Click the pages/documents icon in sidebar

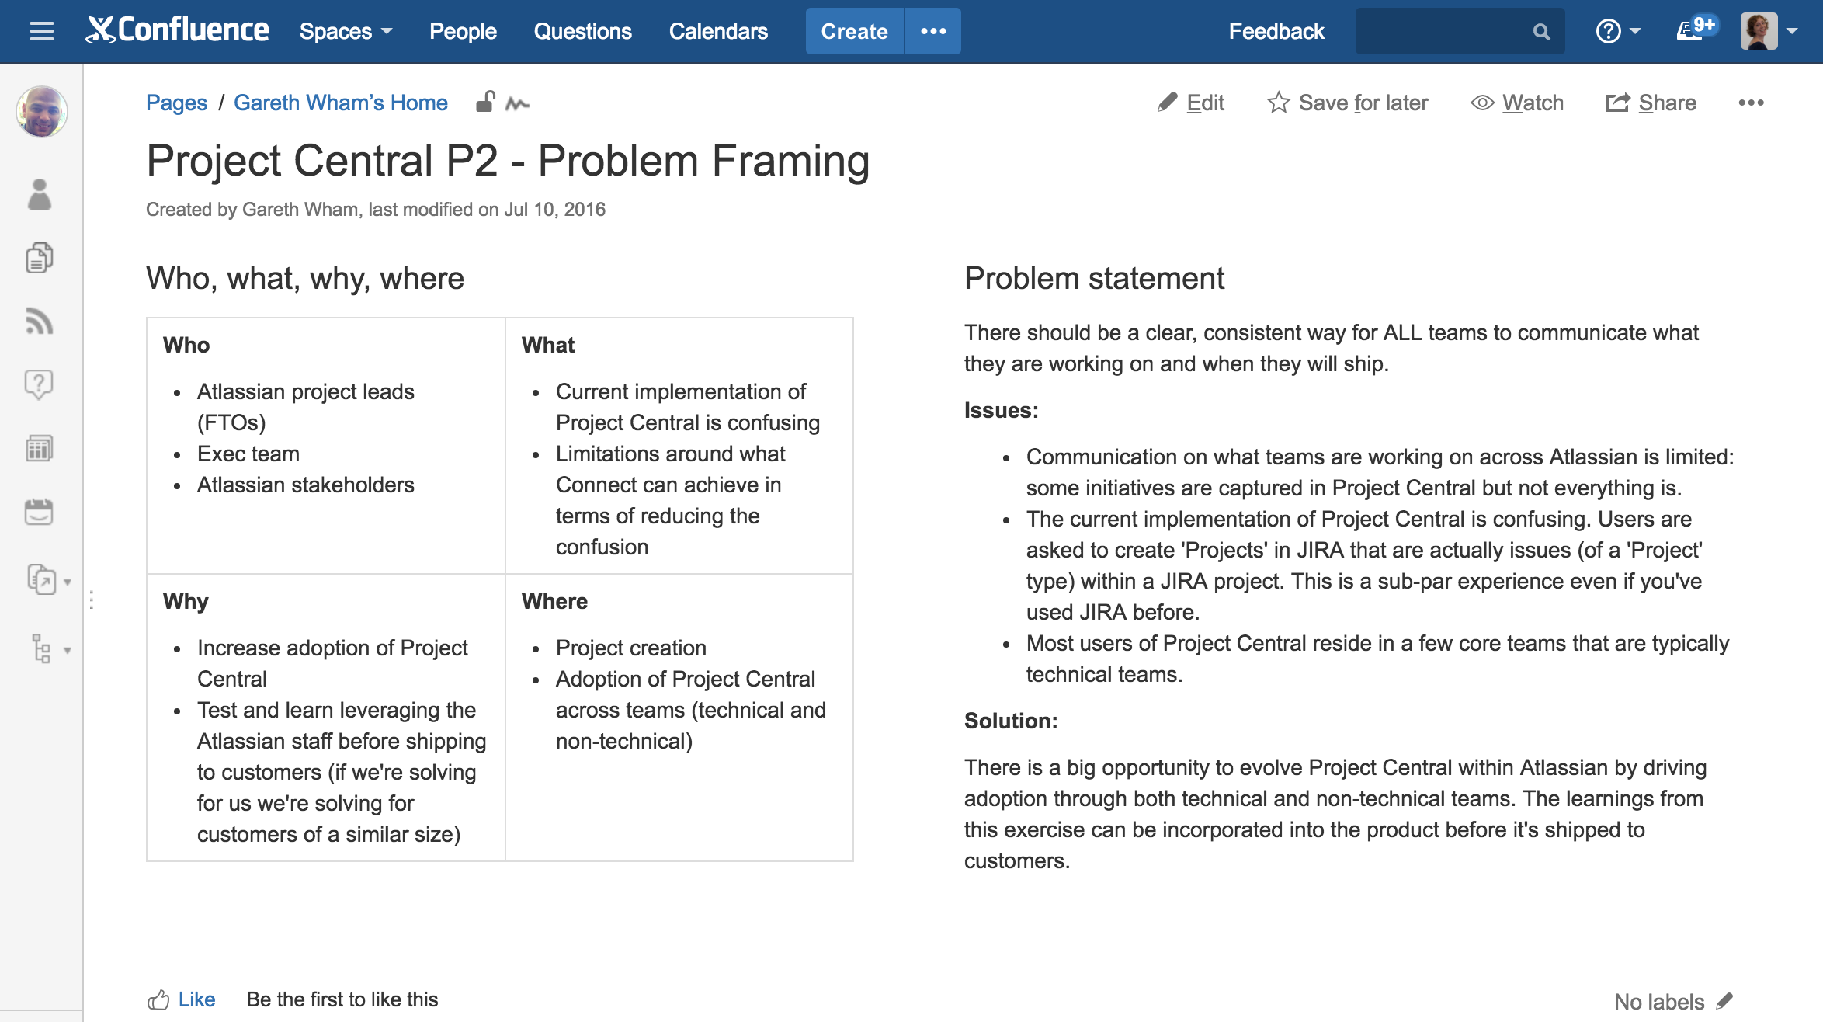click(x=39, y=258)
